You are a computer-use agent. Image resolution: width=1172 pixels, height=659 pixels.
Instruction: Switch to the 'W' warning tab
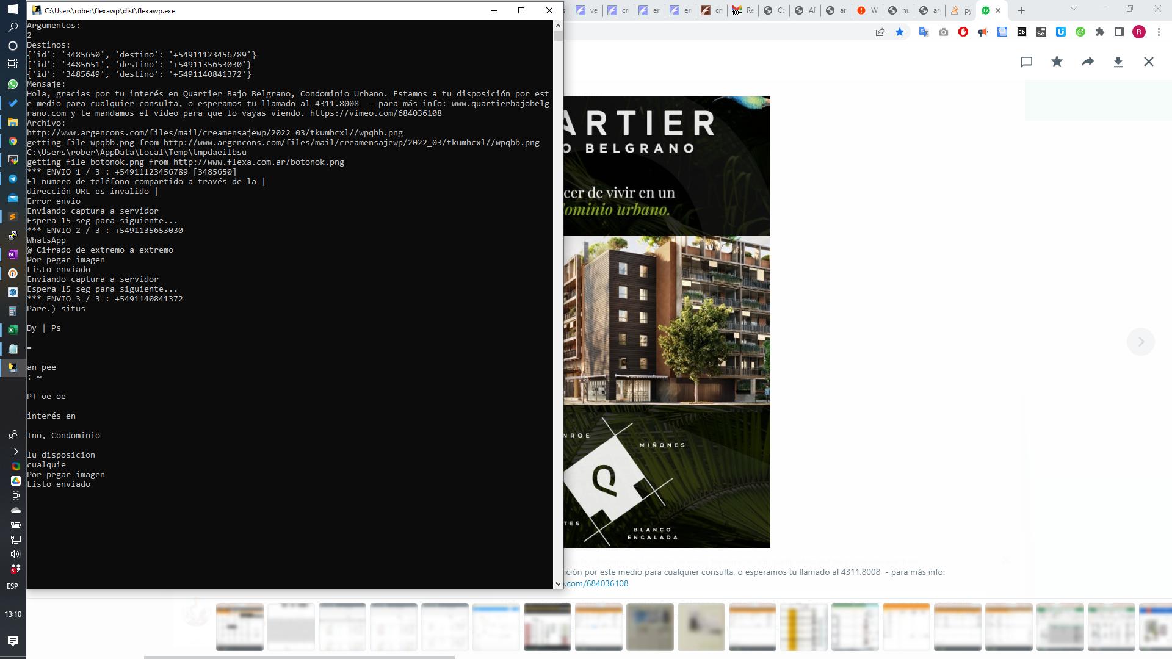867,10
